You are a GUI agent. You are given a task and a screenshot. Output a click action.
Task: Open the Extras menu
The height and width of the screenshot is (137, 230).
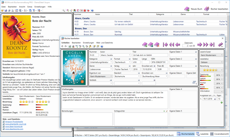coord(30,6)
